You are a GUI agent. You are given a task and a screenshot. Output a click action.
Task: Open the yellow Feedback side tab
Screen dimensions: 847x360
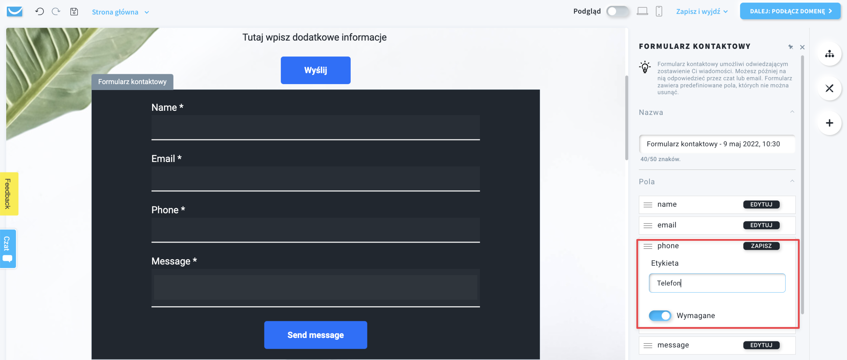click(x=9, y=193)
